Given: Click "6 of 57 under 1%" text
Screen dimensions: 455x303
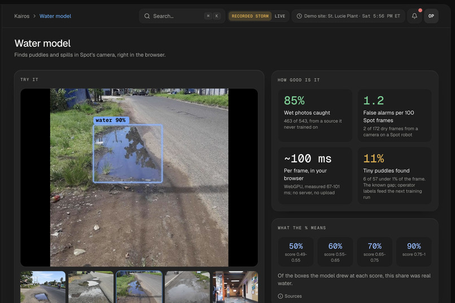Looking at the screenshot, I should [395, 188].
